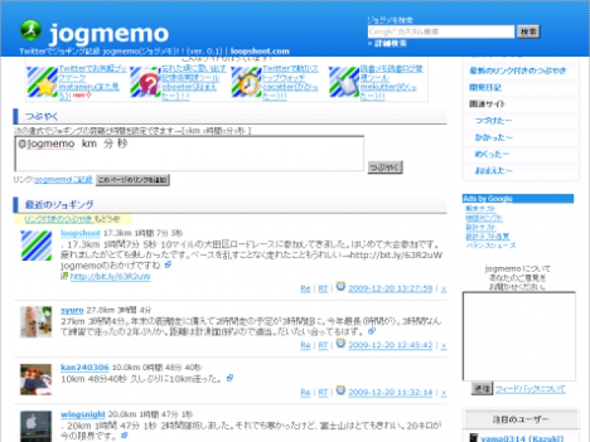Click the feedback send button
This screenshot has width=590, height=442.
click(481, 389)
